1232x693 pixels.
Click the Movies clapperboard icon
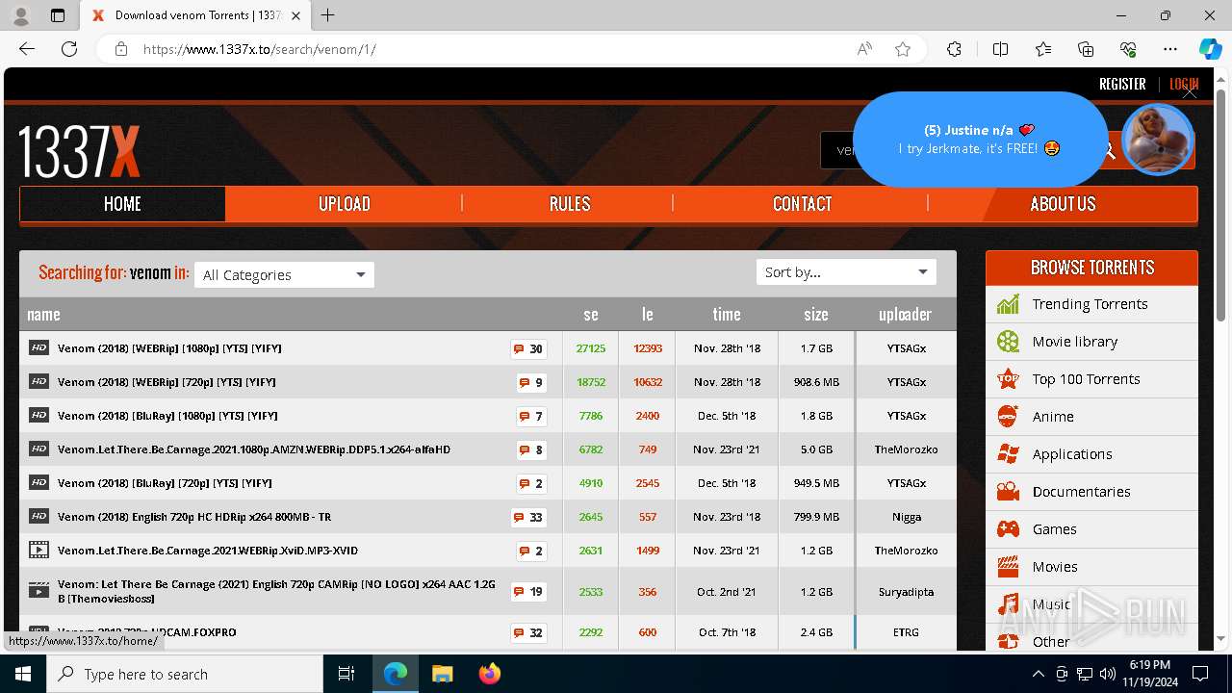[x=1008, y=567]
